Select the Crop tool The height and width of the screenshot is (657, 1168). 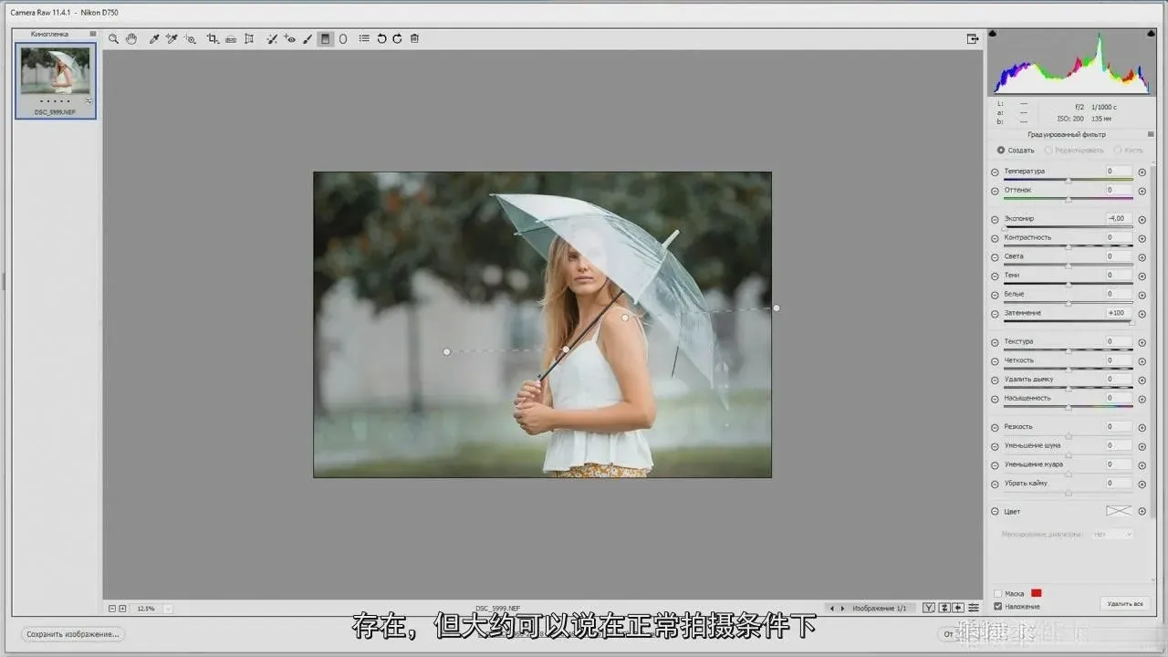[213, 39]
